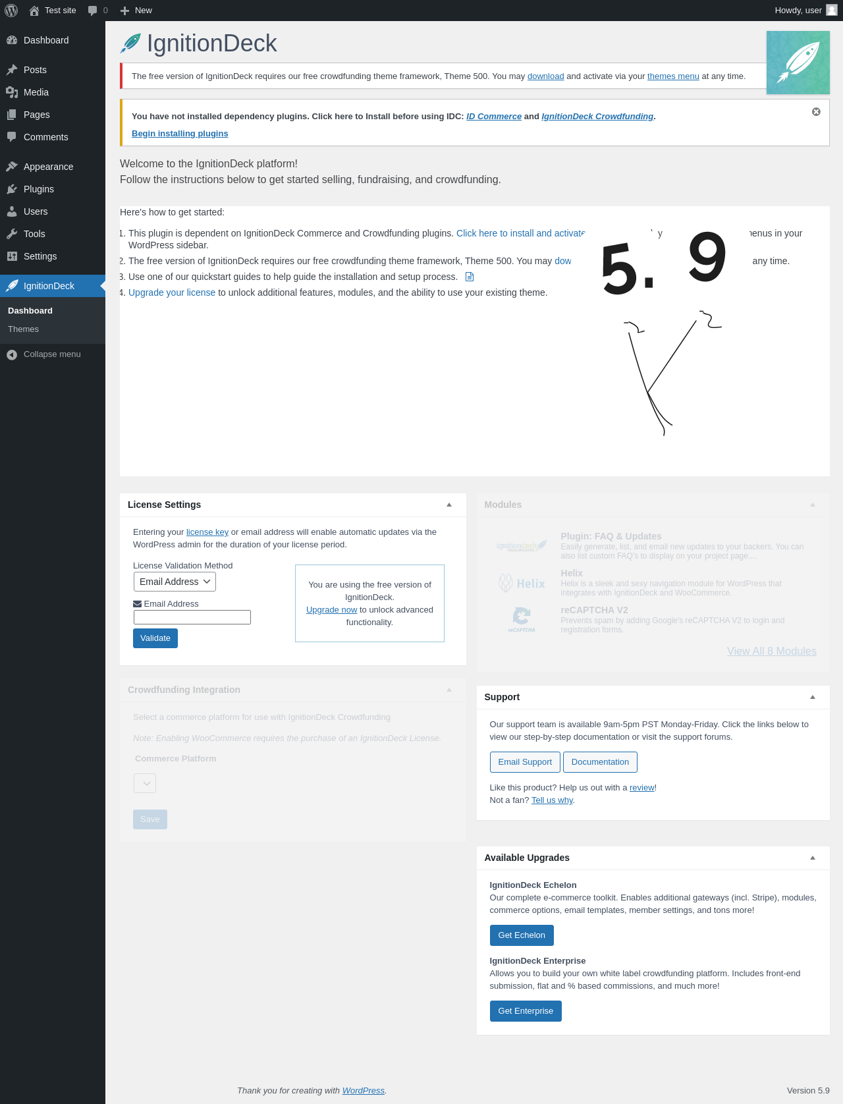Open the user avatar in admin bar
The image size is (843, 1104).
(x=832, y=10)
